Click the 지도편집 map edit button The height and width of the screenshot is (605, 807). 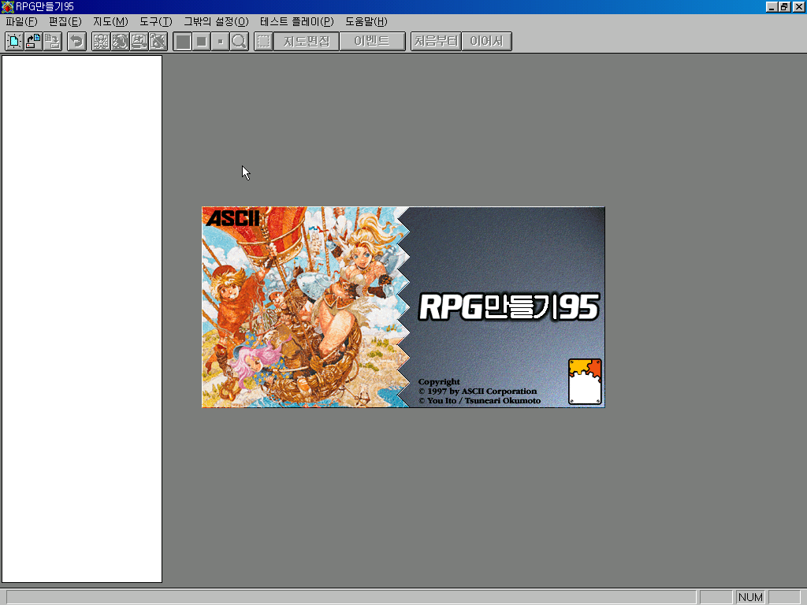point(307,41)
